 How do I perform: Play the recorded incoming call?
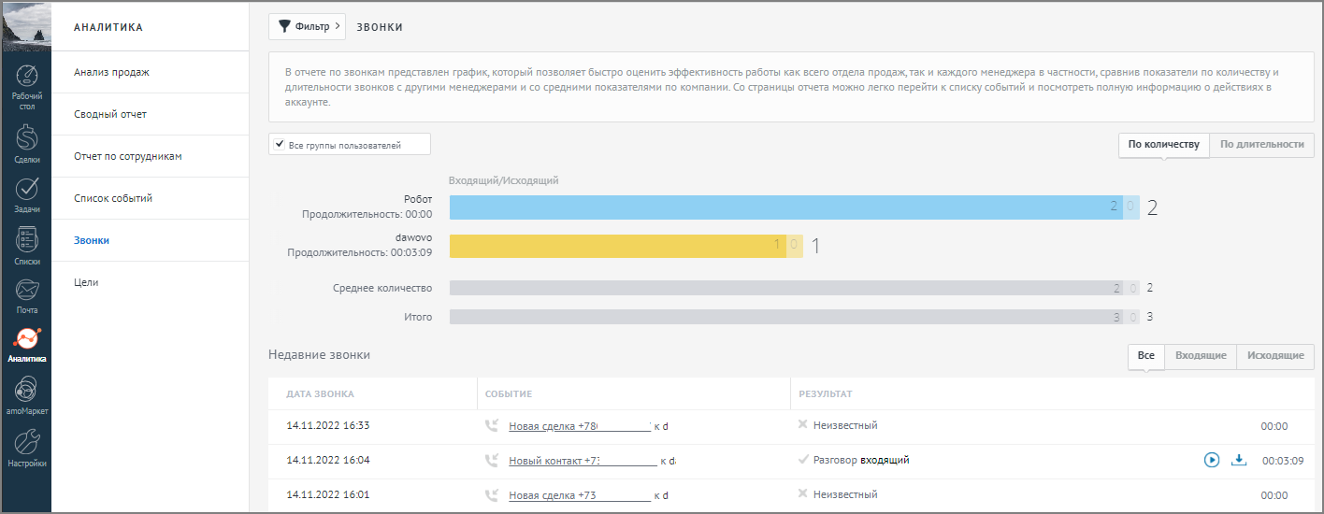(x=1212, y=460)
